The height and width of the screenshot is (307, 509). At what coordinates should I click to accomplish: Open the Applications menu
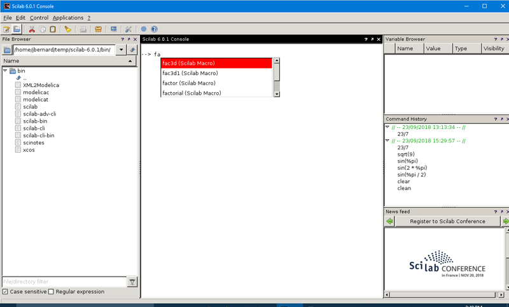(x=68, y=18)
